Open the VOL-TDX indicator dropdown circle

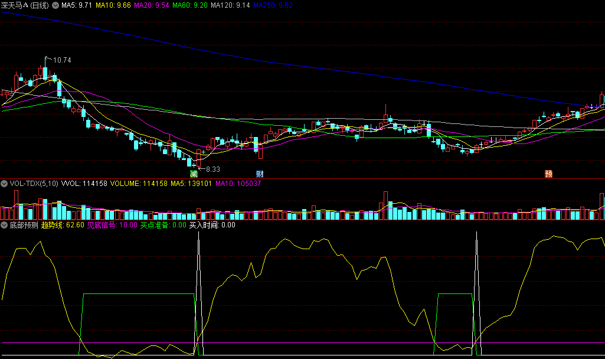(x=4, y=184)
